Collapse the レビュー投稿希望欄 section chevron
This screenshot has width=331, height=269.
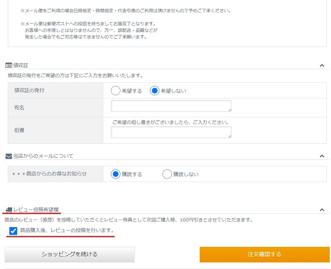click(322, 210)
